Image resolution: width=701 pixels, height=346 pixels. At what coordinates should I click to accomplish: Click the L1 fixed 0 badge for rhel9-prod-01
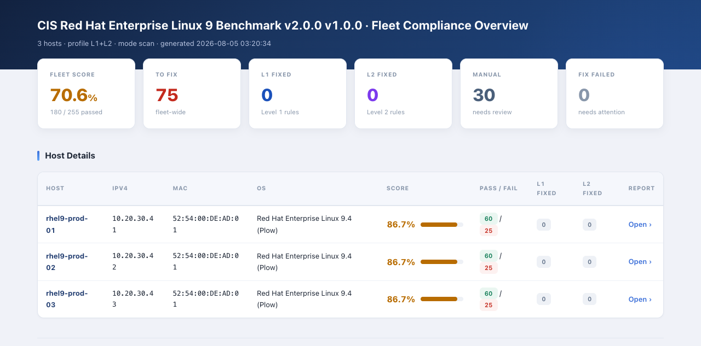tap(544, 225)
